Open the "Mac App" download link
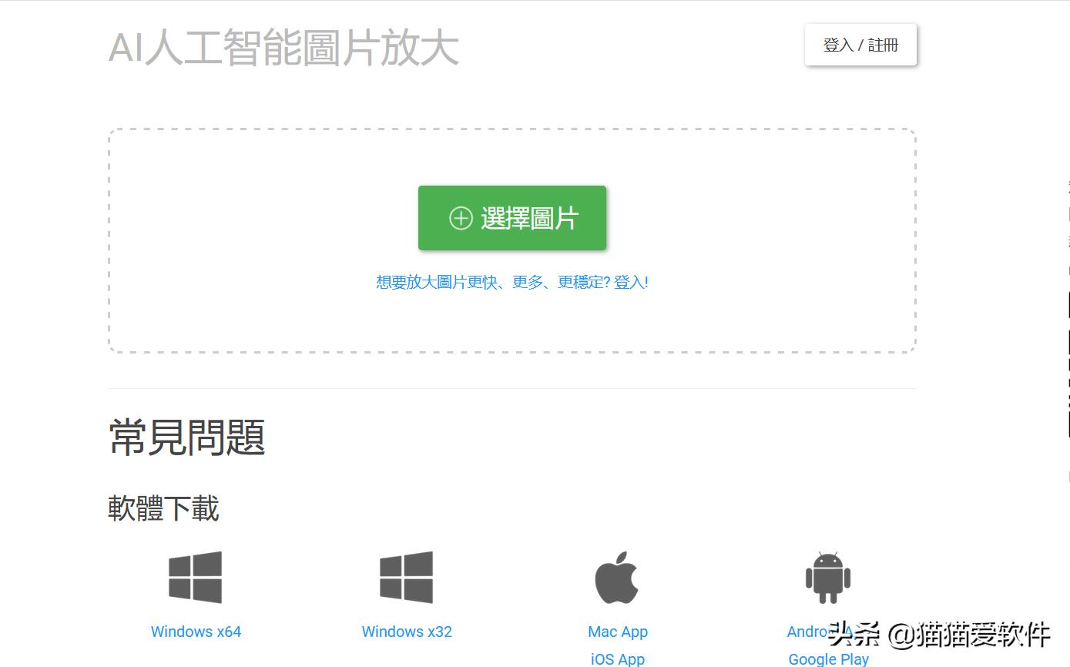Viewport: 1070px width, 667px height. click(617, 631)
